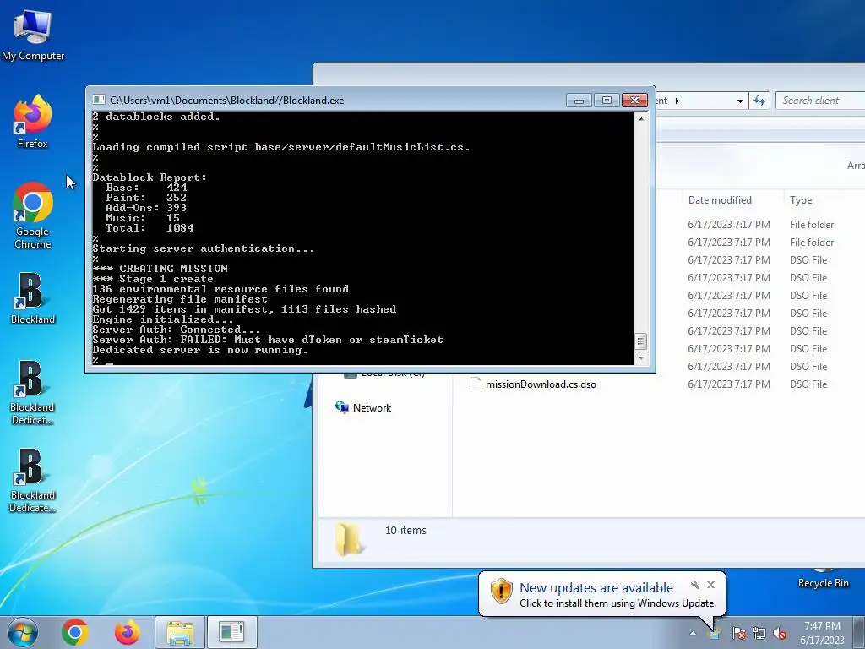This screenshot has height=649, width=865.
Task: Open the Explorer address bar history dropdown
Action: click(740, 101)
